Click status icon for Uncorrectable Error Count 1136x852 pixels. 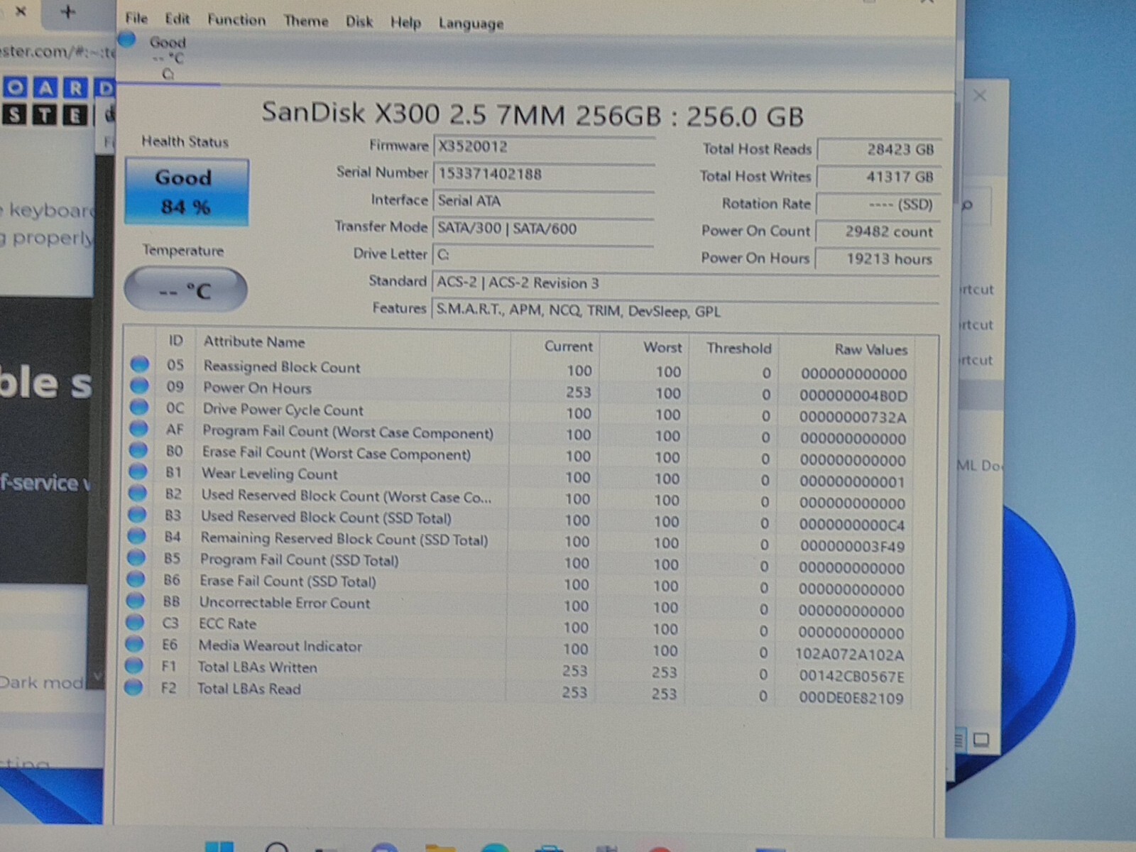tap(135, 601)
